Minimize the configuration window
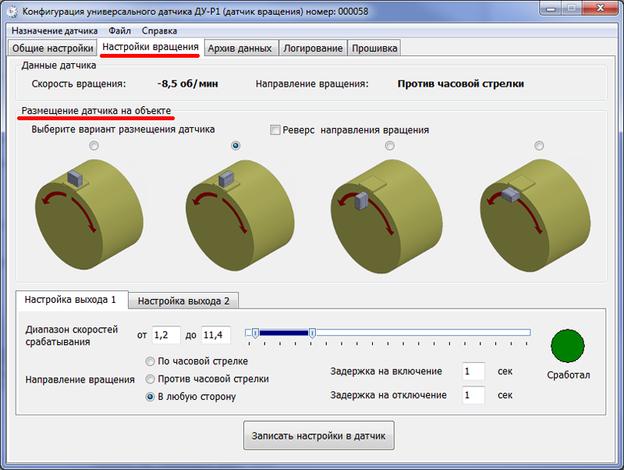 tap(551, 8)
